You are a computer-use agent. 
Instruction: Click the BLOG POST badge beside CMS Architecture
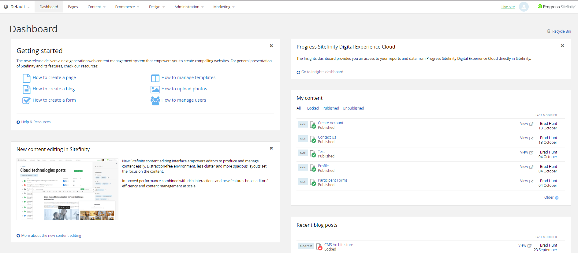tap(306, 246)
